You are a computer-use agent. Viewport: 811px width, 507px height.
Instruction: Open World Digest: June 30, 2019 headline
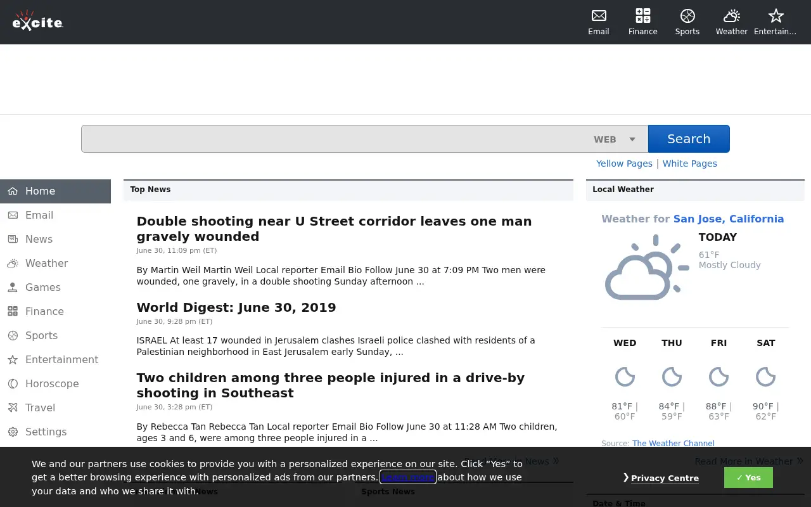236,307
